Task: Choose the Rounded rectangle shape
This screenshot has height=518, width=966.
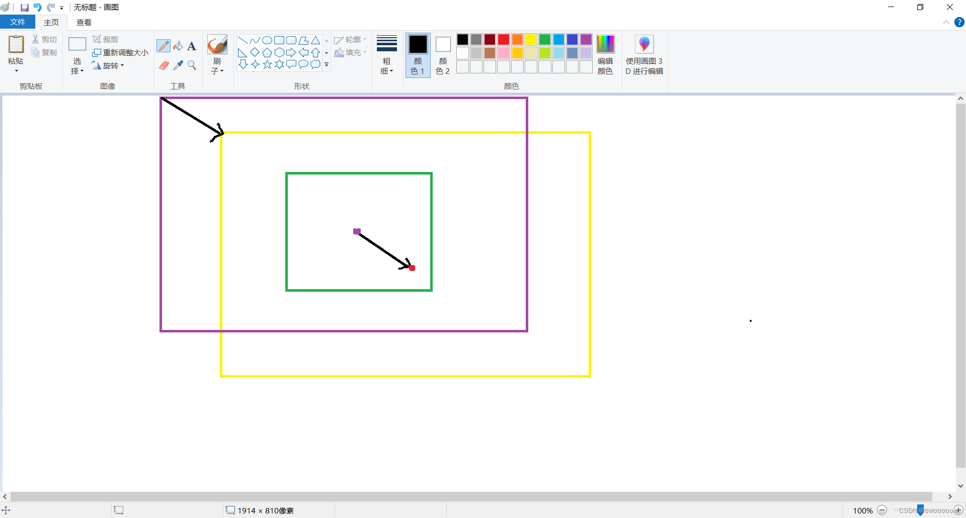Action: tap(291, 40)
